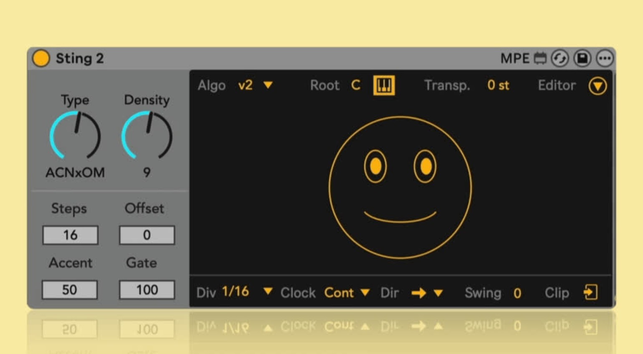Export pattern with the Clip icon
The width and height of the screenshot is (643, 354).
pos(590,292)
